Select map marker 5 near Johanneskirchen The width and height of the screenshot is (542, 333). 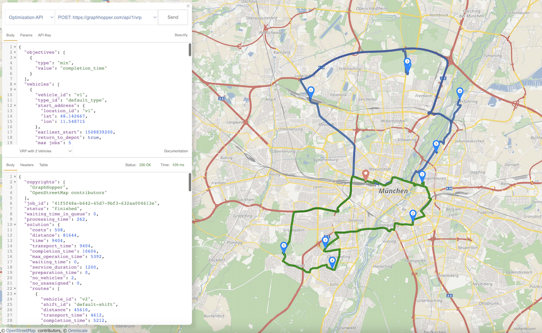click(436, 146)
